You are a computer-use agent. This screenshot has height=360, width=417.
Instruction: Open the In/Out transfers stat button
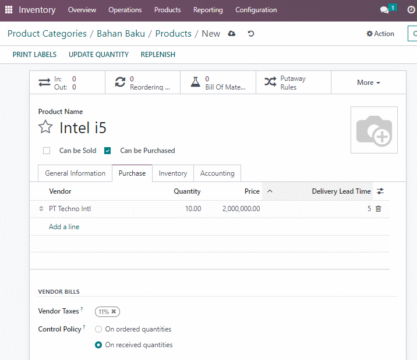coord(68,83)
